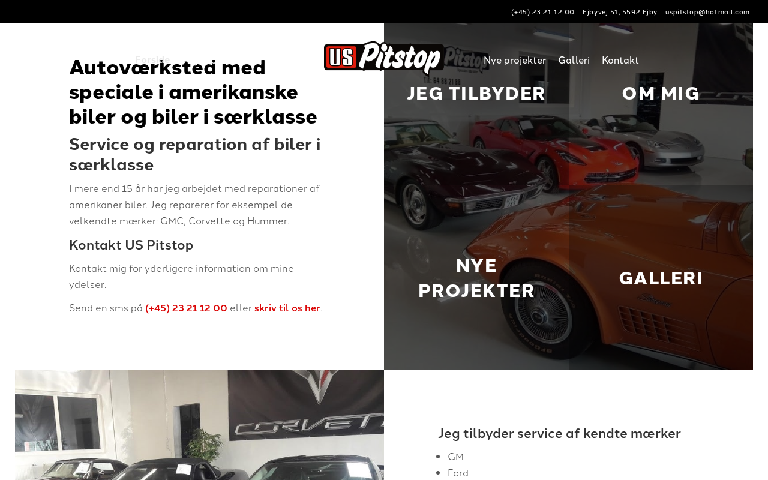
Task: Go to the Galleri menu item
Action: coord(574,60)
